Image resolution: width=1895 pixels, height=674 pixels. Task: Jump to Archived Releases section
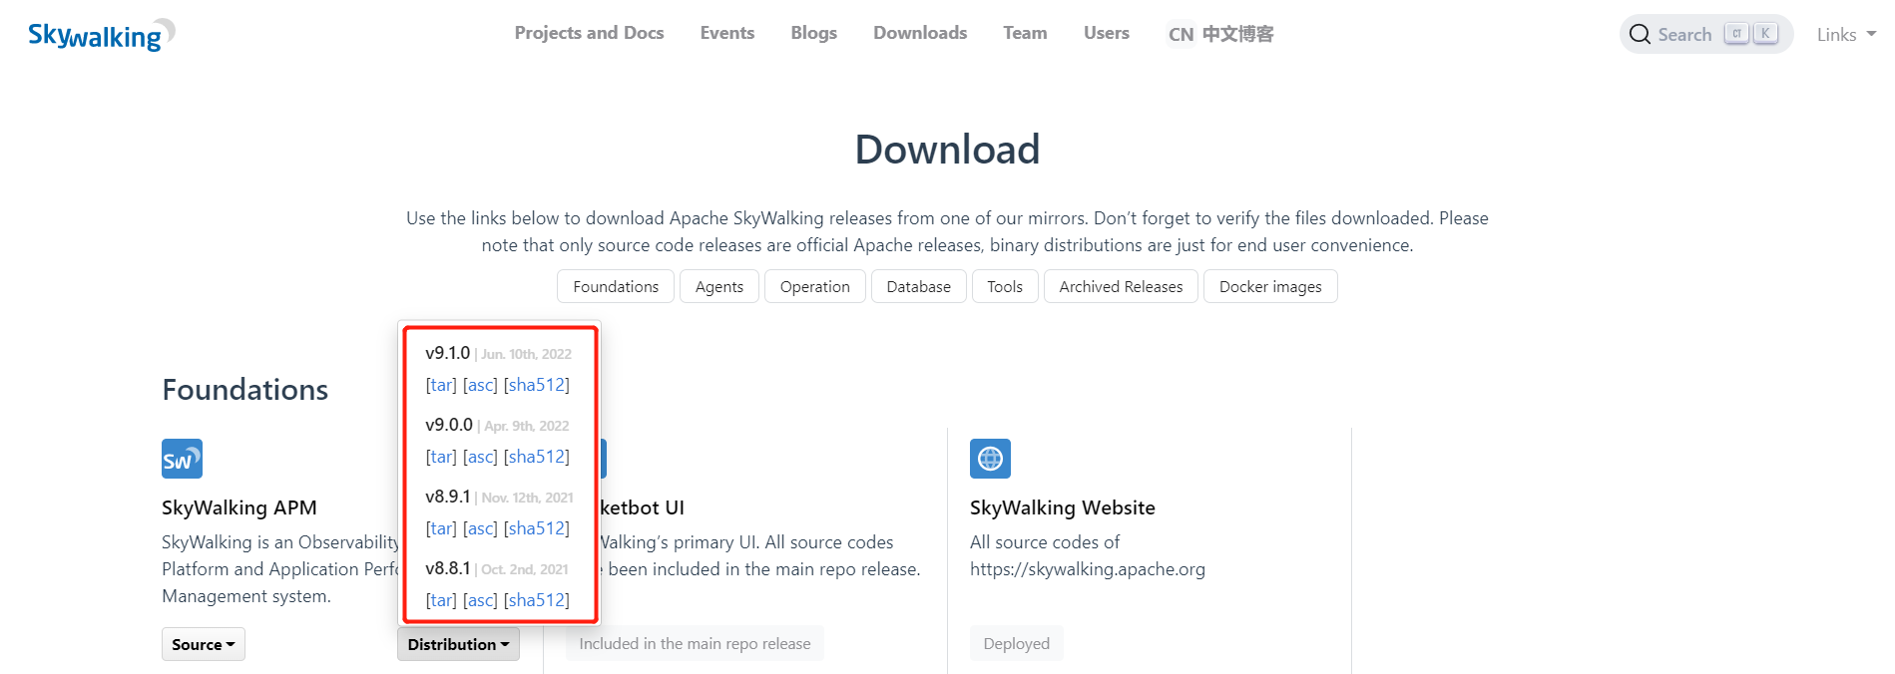[x=1120, y=286]
